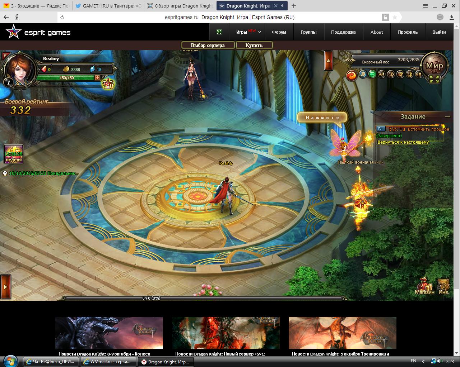Open the green chat bubble icon
The image size is (460, 367).
(x=372, y=74)
